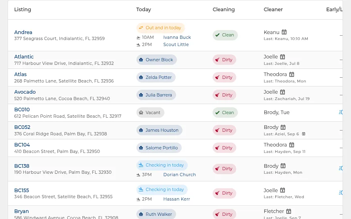Click 'Last: Hayden, Sep 11' text

(284, 151)
